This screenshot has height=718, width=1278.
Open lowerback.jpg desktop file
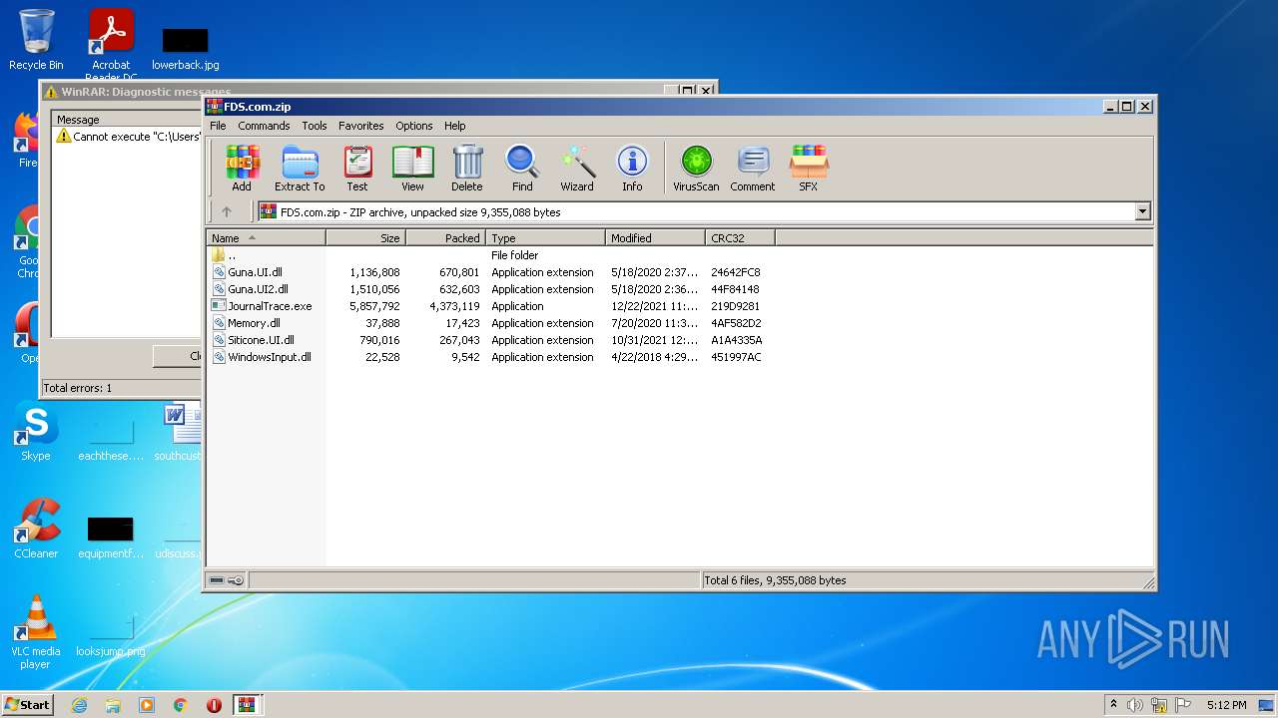186,48
